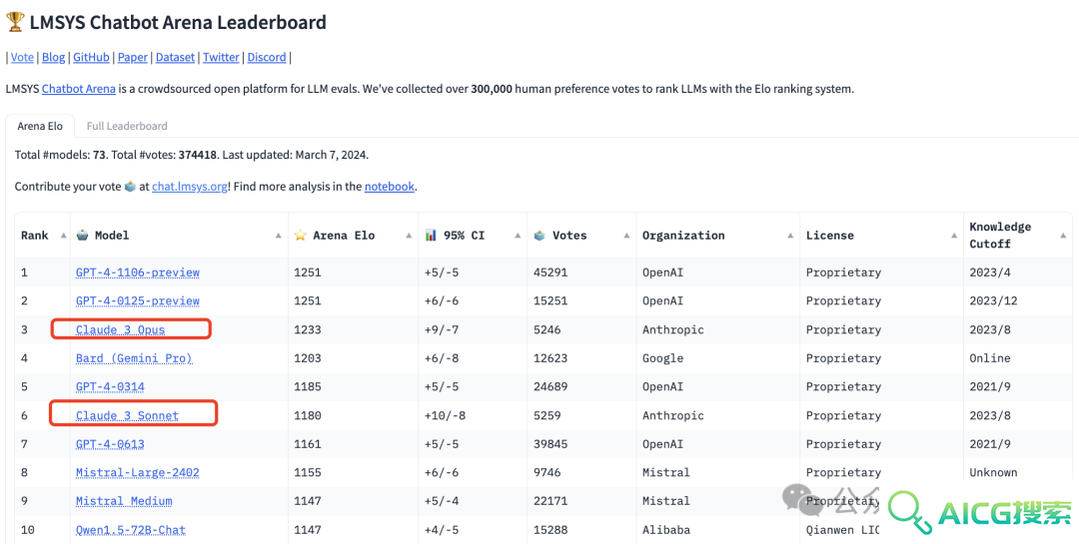Sort by Votes column arrow

[626, 236]
